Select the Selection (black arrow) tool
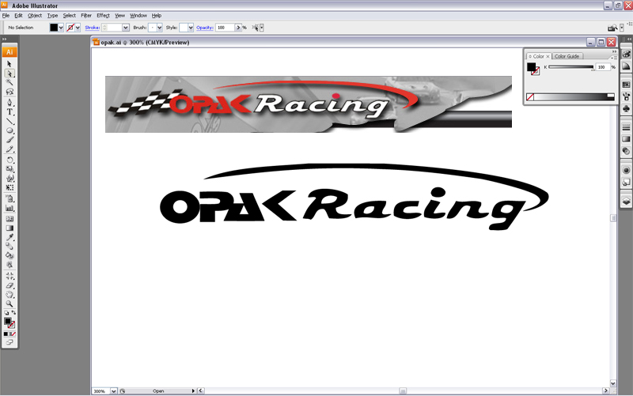This screenshot has height=396, width=633. point(9,64)
